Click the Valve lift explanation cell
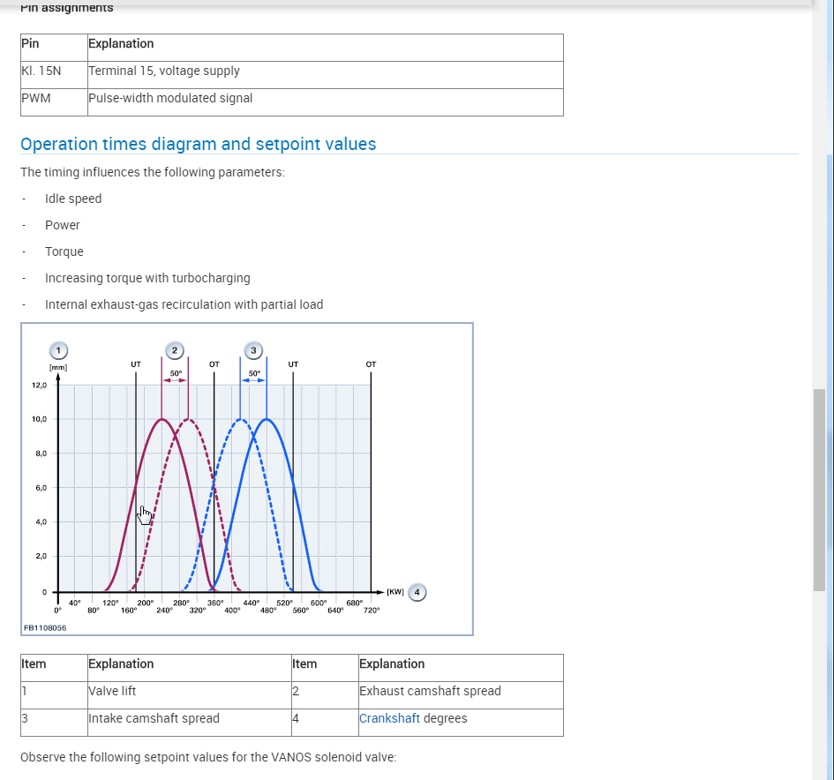The width and height of the screenshot is (834, 780). tap(112, 691)
